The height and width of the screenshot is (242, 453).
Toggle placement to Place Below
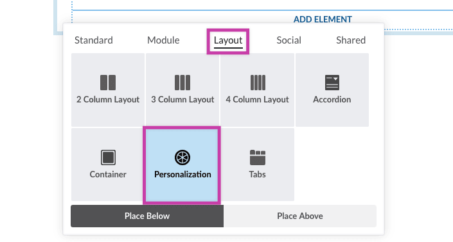point(147,216)
